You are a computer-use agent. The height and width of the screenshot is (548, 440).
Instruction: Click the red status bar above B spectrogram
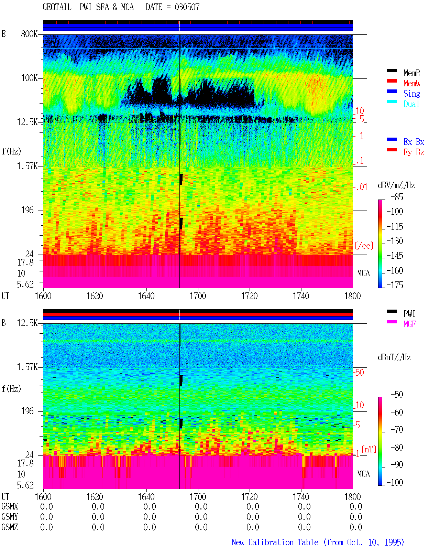click(x=198, y=314)
